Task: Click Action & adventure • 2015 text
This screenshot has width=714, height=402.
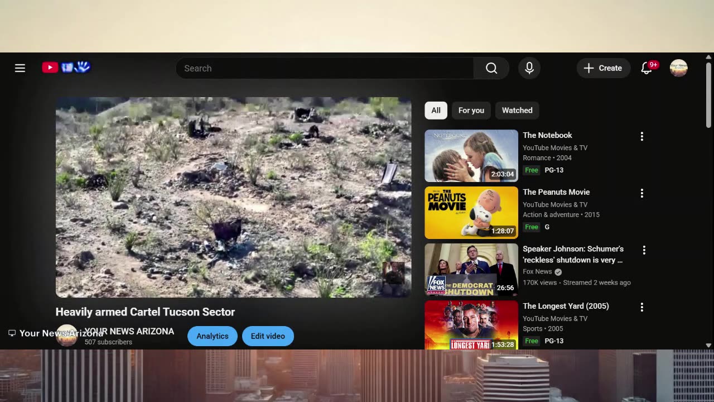Action: 561,215
